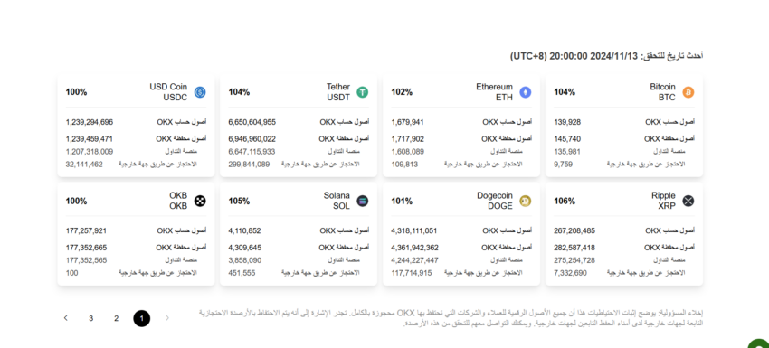Select the current page 1 button
This screenshot has height=348, width=769.
142,318
